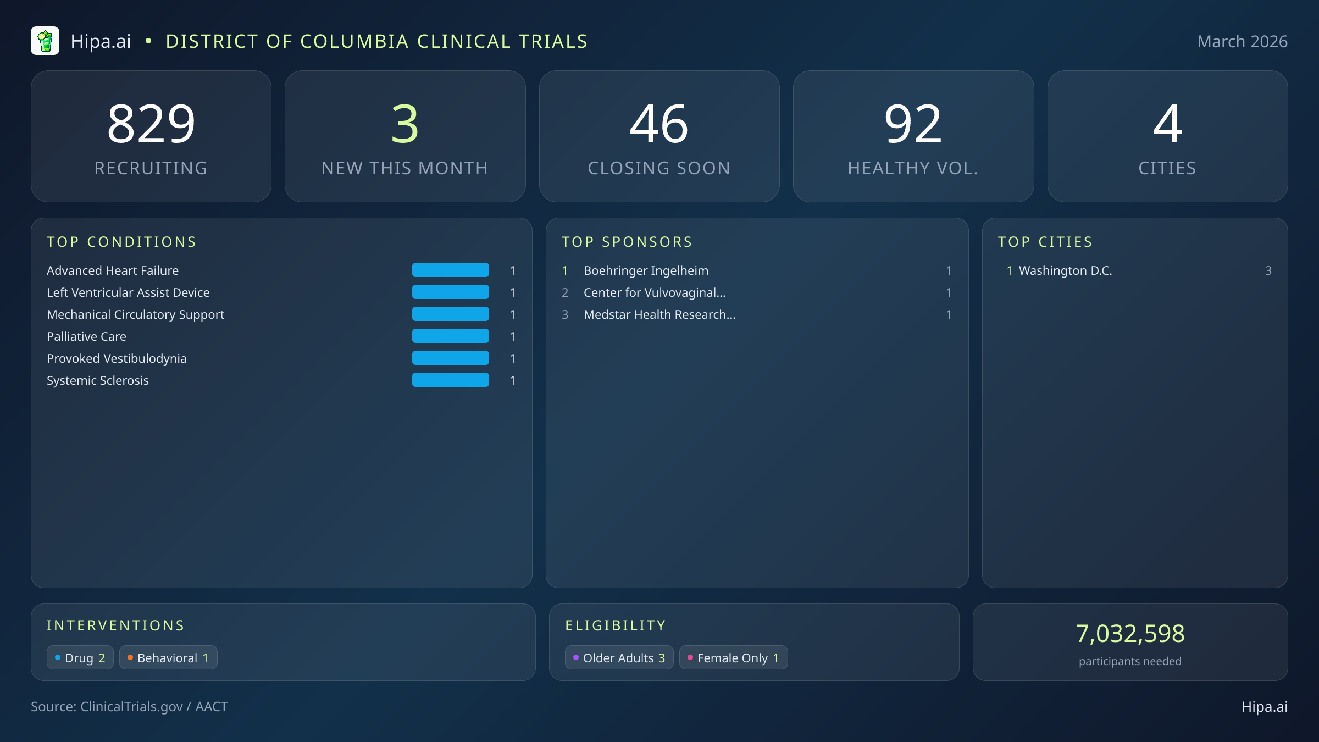Click the pink Female Only eligibility dot
1319x742 pixels.
click(690, 657)
